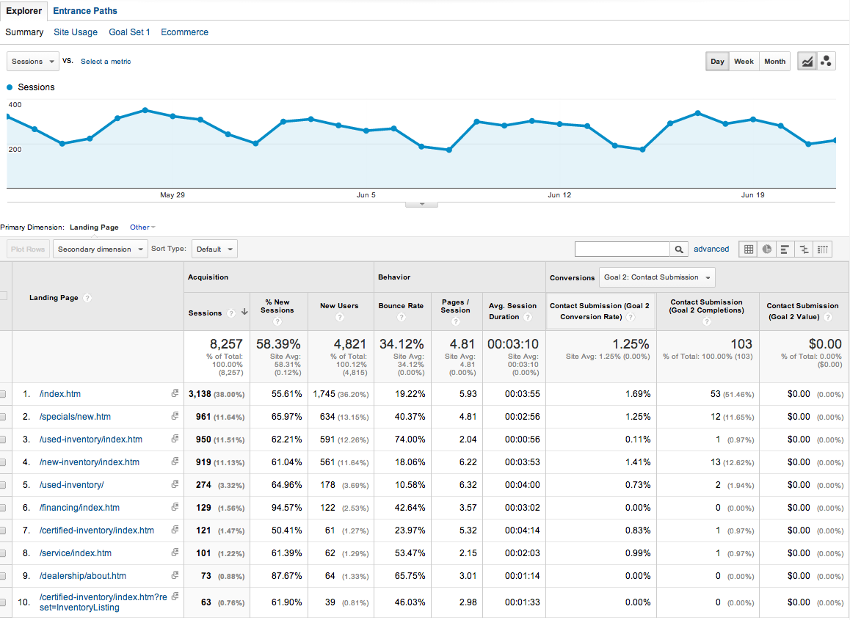Click the Select a metric link
Image resolution: width=850 pixels, height=620 pixels.
click(x=106, y=61)
